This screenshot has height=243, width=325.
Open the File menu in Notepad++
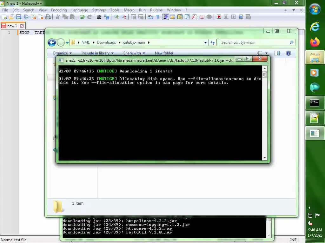[5, 10]
